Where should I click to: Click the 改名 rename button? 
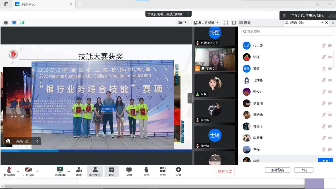tap(304, 170)
